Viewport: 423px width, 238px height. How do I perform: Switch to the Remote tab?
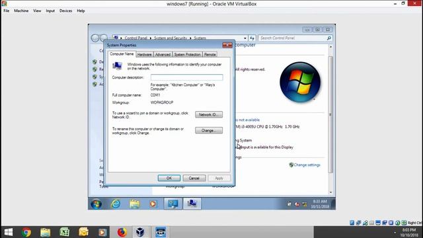click(210, 54)
